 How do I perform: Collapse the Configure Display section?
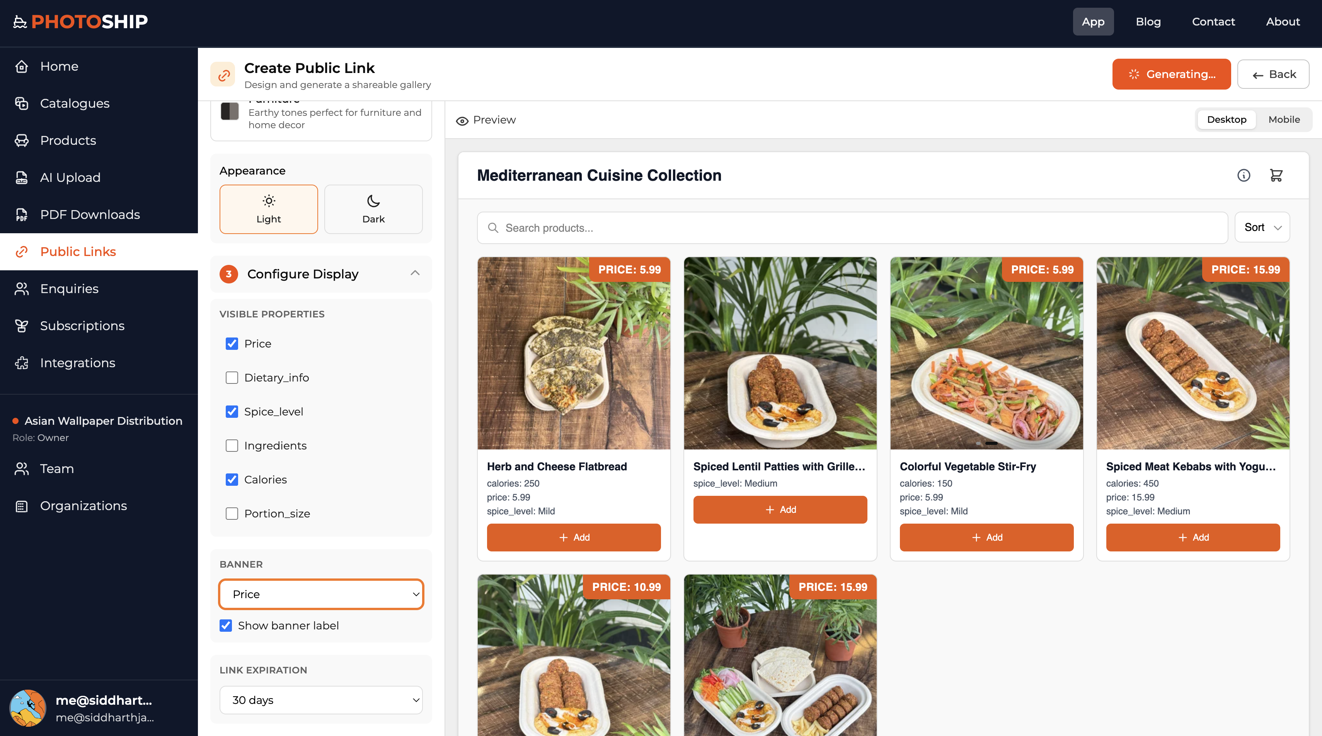pyautogui.click(x=415, y=274)
